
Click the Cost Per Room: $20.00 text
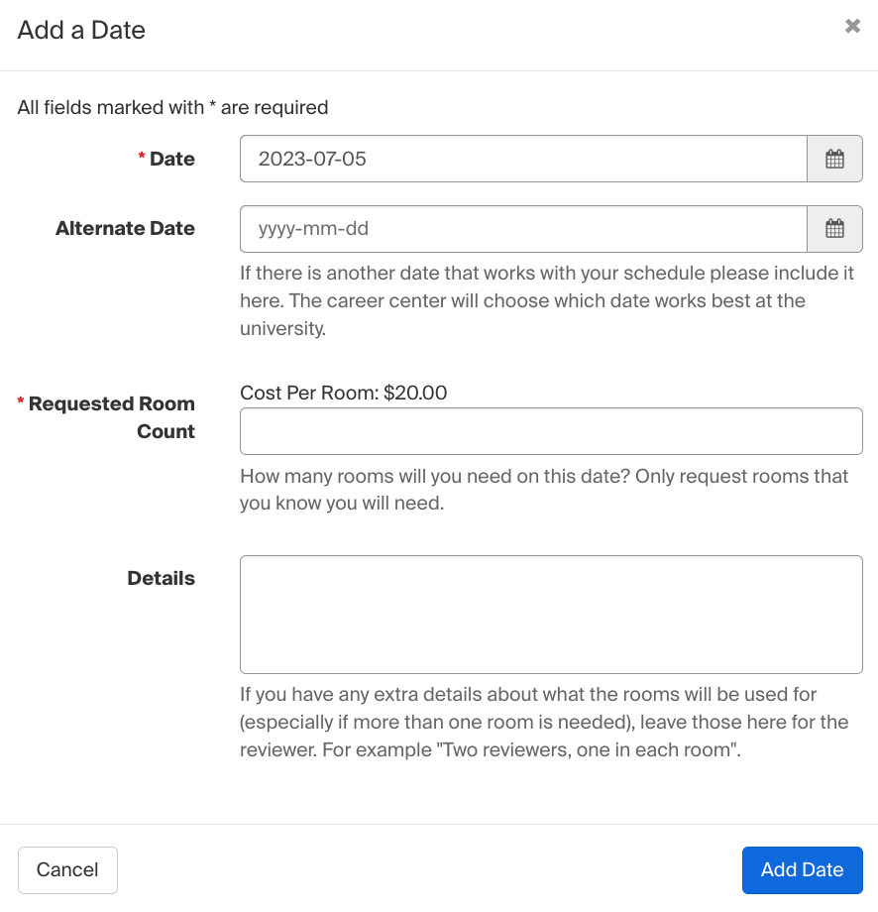pos(343,394)
